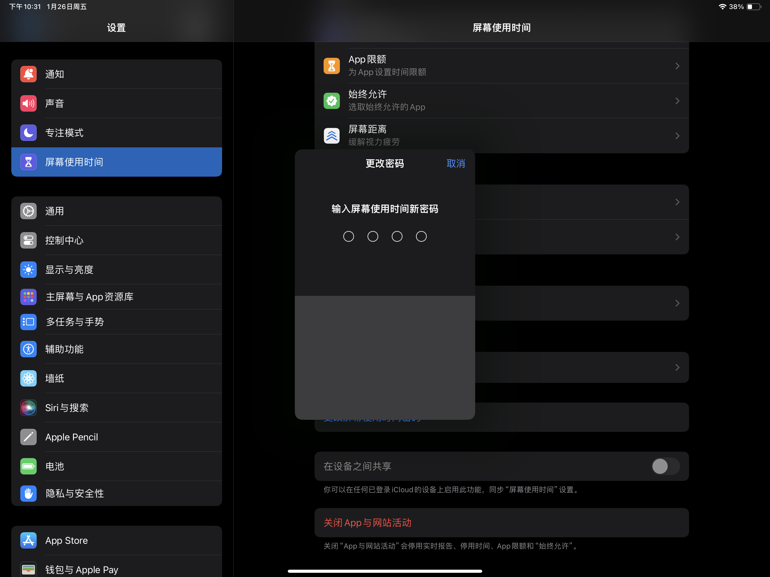Click the Siri & Search icon
Viewport: 770px width, 577px height.
pyautogui.click(x=28, y=407)
